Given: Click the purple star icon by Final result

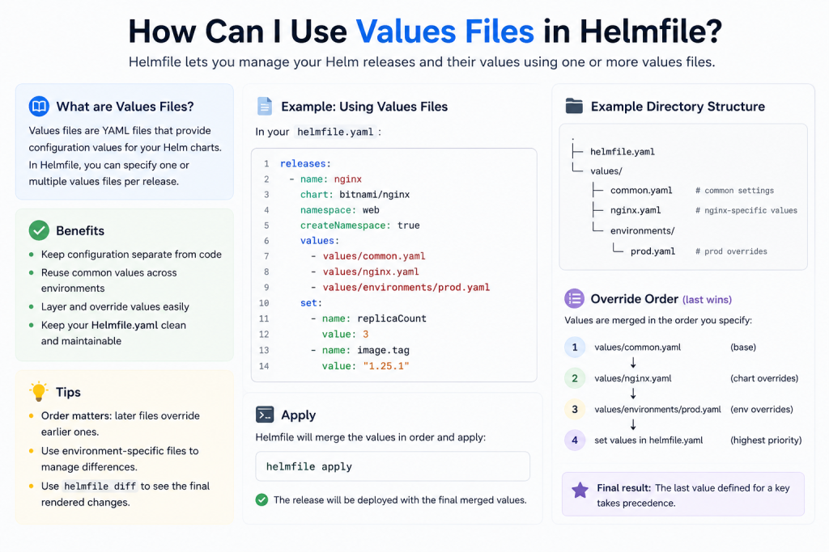Looking at the screenshot, I should coord(580,491).
